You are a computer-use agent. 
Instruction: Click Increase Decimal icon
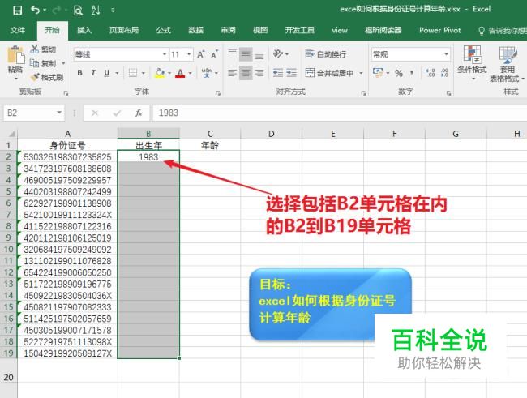pyautogui.click(x=431, y=73)
